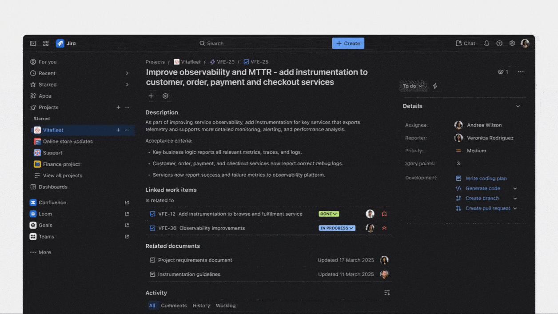
Task: Open Chat from the top bar
Action: (x=465, y=44)
